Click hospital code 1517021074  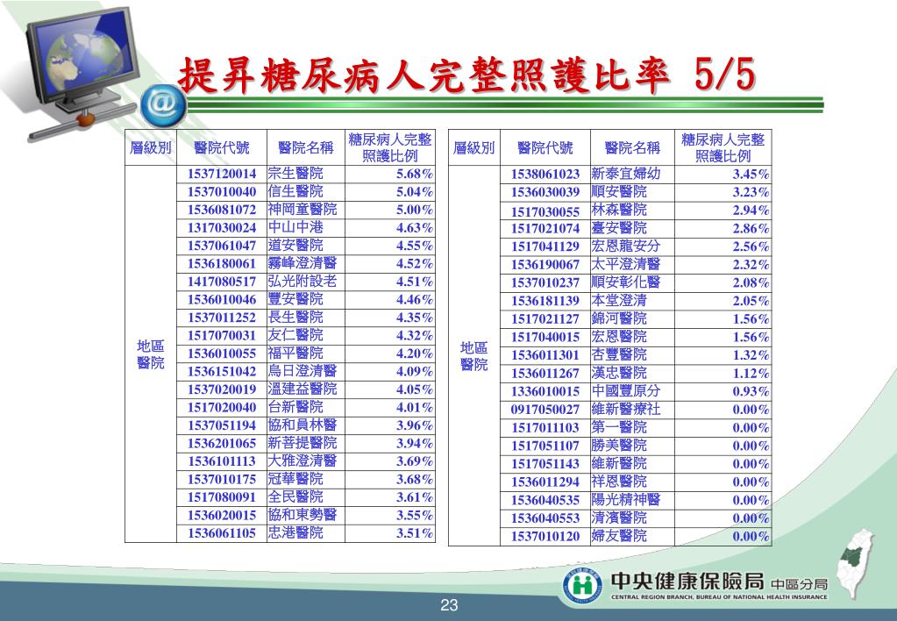[545, 228]
